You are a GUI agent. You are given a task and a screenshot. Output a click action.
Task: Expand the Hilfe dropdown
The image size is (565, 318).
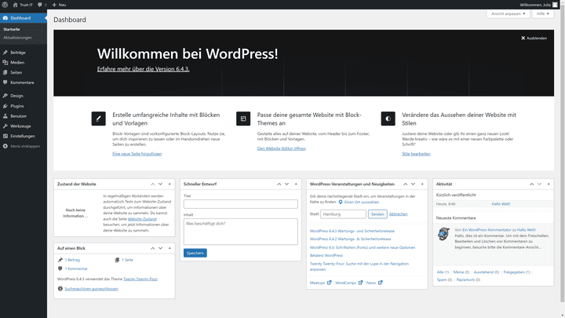543,13
